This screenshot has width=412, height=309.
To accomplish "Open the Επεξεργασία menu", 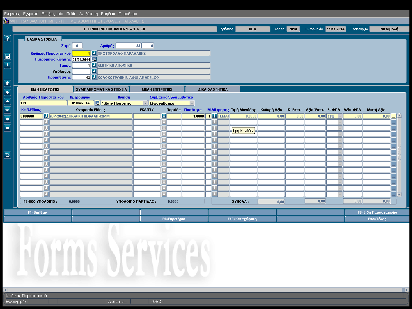I will (x=52, y=14).
